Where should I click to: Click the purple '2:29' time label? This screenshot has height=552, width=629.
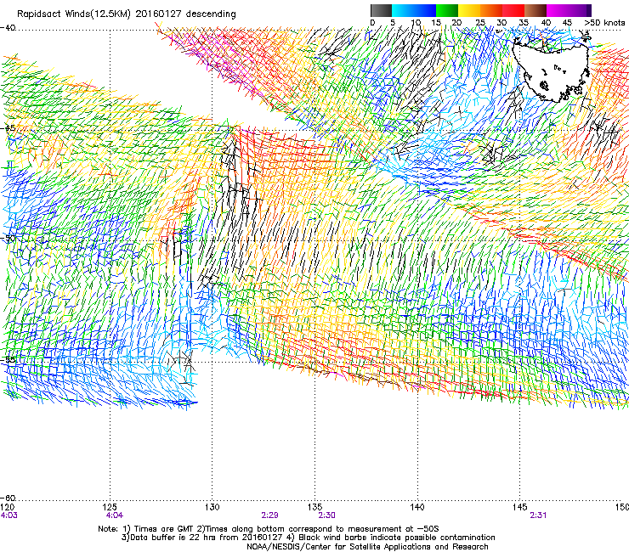pos(269,515)
